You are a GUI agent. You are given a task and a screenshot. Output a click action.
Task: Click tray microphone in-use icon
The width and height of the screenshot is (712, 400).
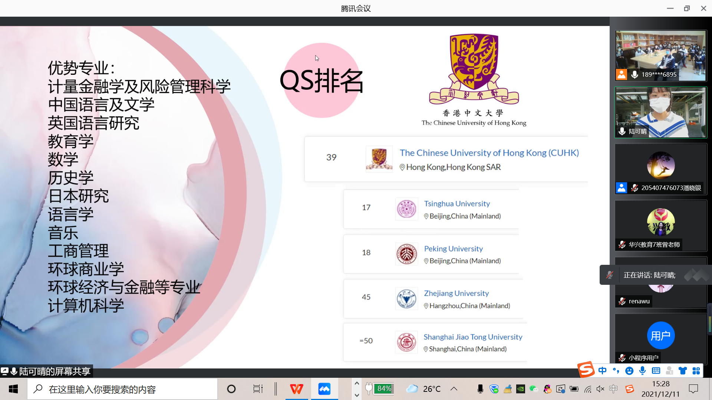[480, 389]
